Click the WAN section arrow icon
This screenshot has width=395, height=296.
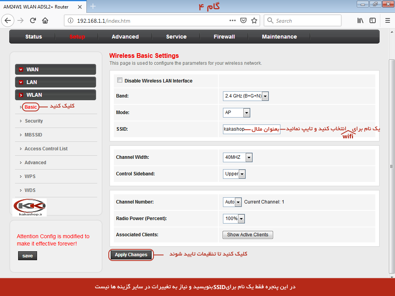(21, 69)
